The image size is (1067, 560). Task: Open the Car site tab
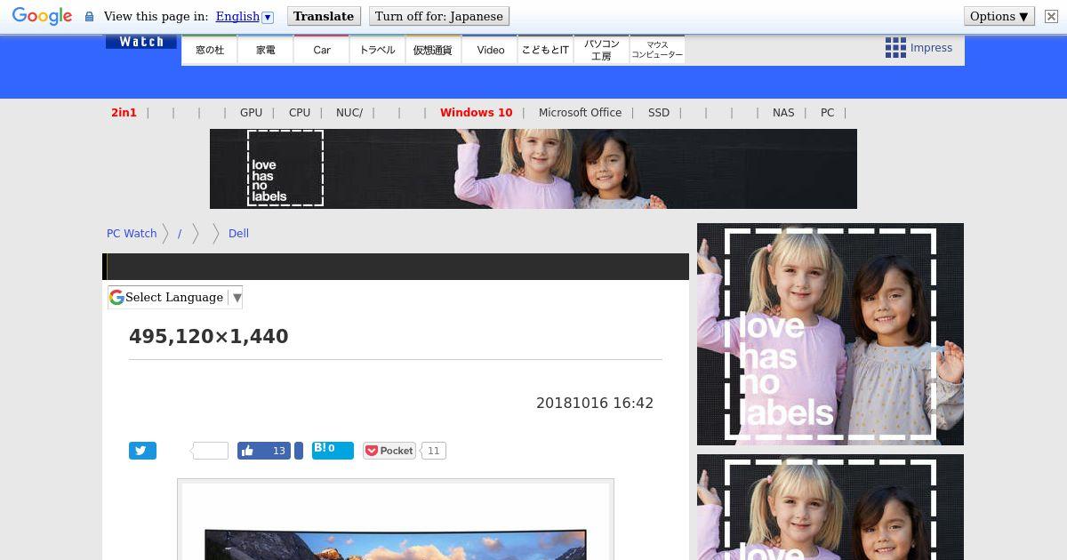point(322,50)
